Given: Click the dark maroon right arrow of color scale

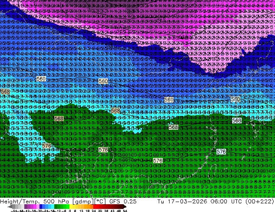Looking at the screenshot, I should [125, 207].
